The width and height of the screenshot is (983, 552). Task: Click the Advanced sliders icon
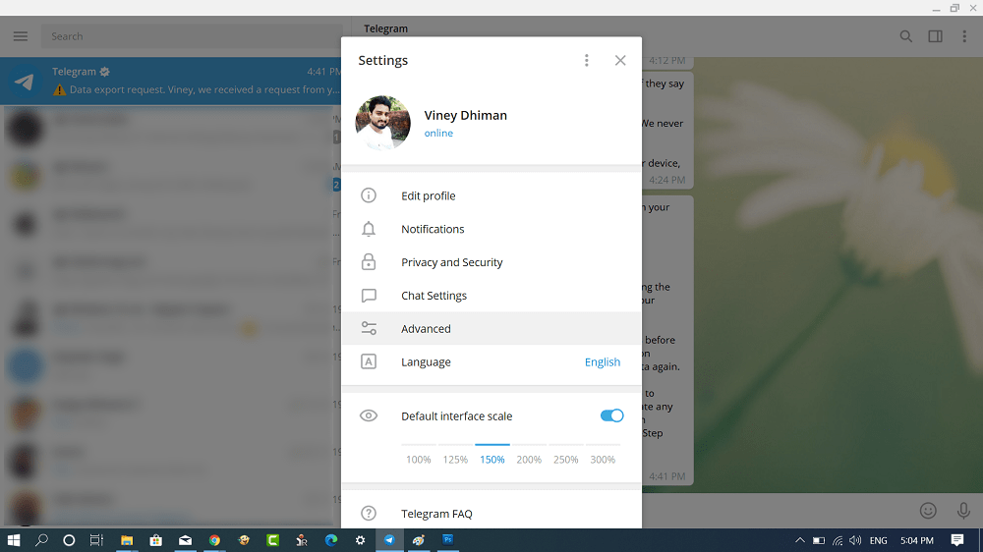(369, 328)
